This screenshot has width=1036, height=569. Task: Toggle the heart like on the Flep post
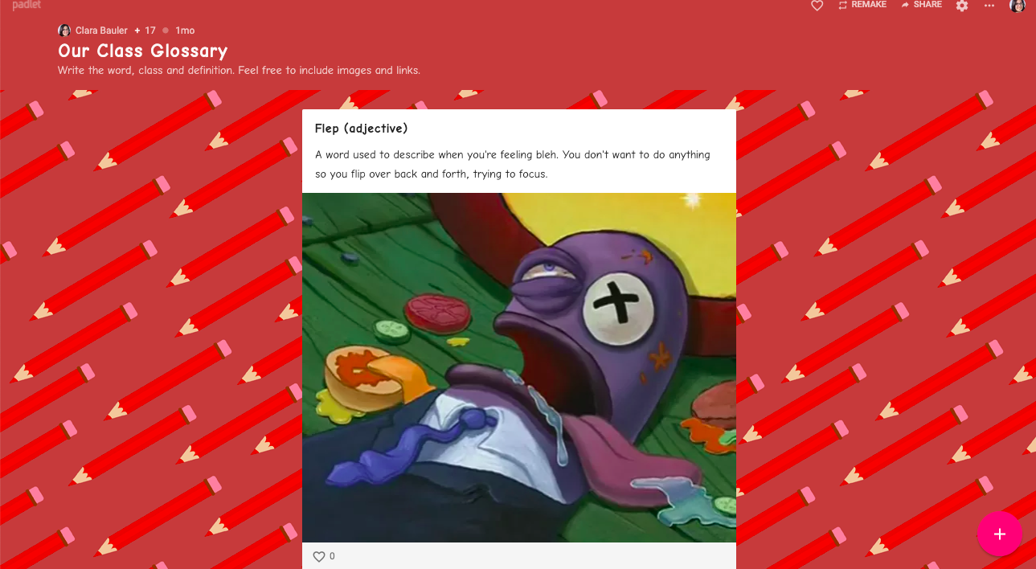tap(319, 556)
